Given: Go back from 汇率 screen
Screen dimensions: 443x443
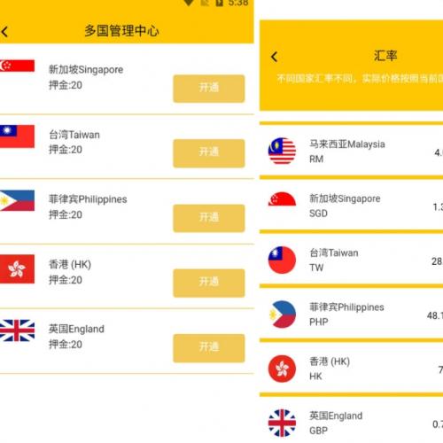Looking at the screenshot, I should point(275,57).
